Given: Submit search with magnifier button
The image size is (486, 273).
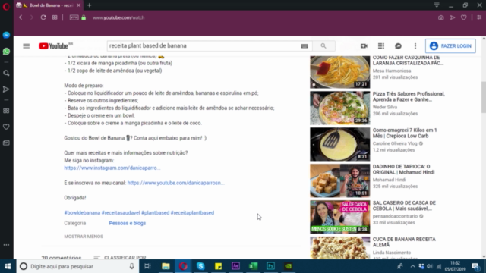Looking at the screenshot, I should click(x=323, y=45).
